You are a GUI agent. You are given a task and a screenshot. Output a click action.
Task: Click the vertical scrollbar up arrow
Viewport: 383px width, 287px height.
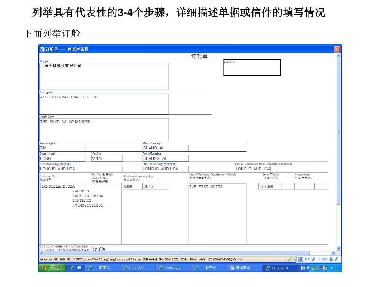point(338,56)
